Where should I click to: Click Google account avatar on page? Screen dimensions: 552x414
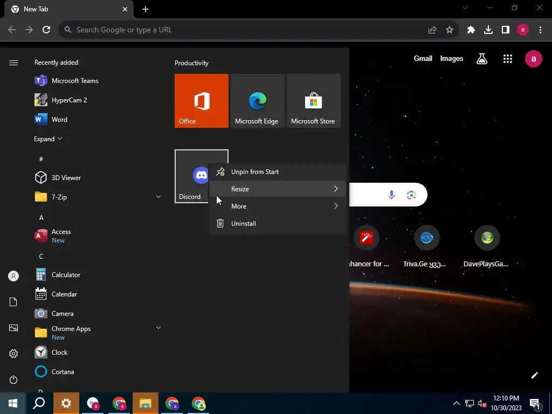(x=533, y=59)
